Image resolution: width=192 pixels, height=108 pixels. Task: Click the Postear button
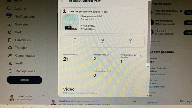pyautogui.click(x=24, y=80)
